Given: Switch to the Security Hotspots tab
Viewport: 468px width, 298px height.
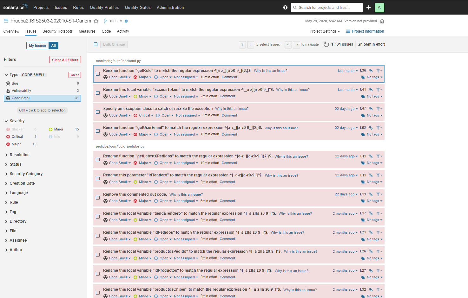Looking at the screenshot, I should 57,31.
